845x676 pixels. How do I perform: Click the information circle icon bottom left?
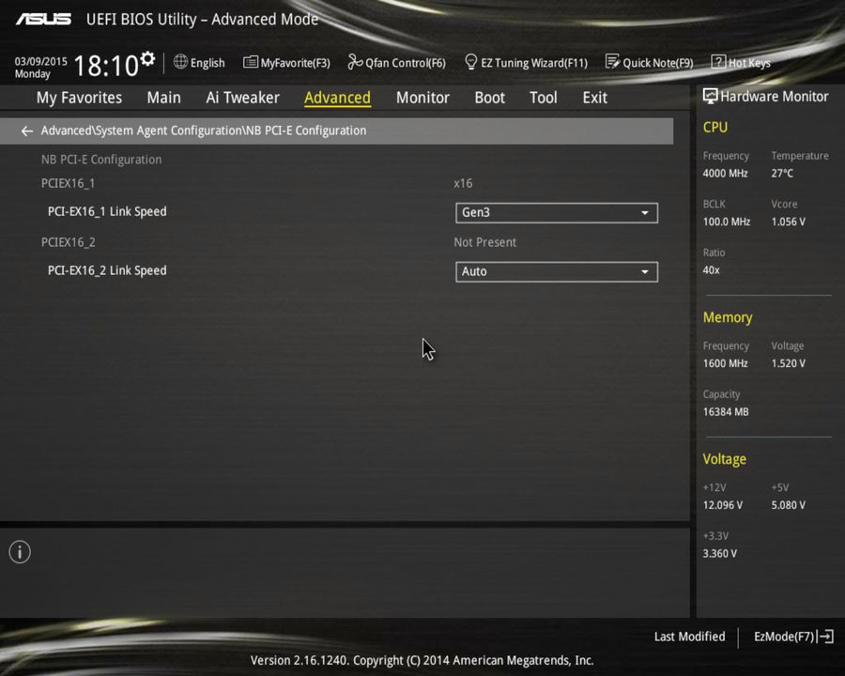click(x=19, y=552)
